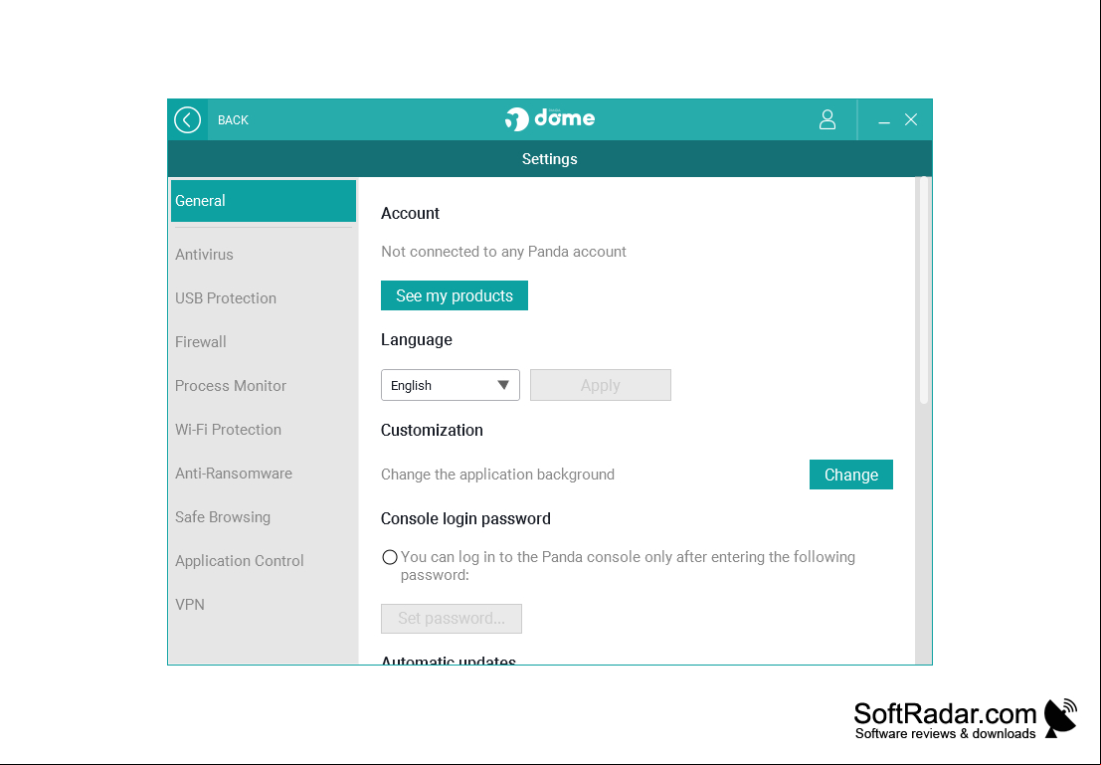The height and width of the screenshot is (765, 1101).
Task: Click the Language heading
Action: click(417, 340)
